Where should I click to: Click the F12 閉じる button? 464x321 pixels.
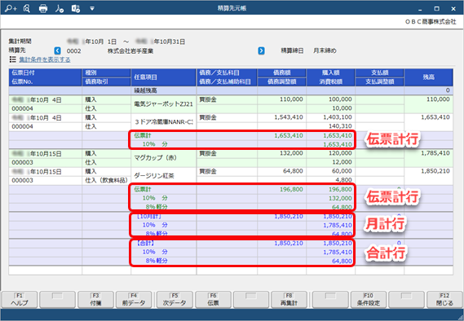(444, 300)
